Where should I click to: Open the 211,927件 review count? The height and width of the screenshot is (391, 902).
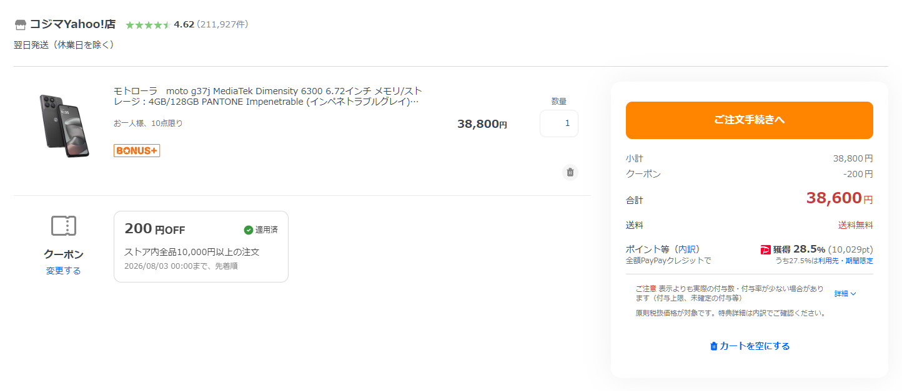pos(222,24)
